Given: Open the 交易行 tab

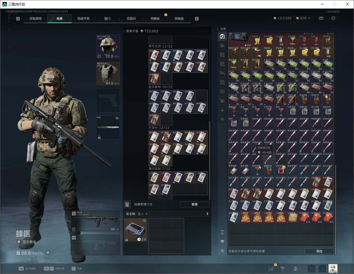Looking at the screenshot, I should pyautogui.click(x=131, y=19).
